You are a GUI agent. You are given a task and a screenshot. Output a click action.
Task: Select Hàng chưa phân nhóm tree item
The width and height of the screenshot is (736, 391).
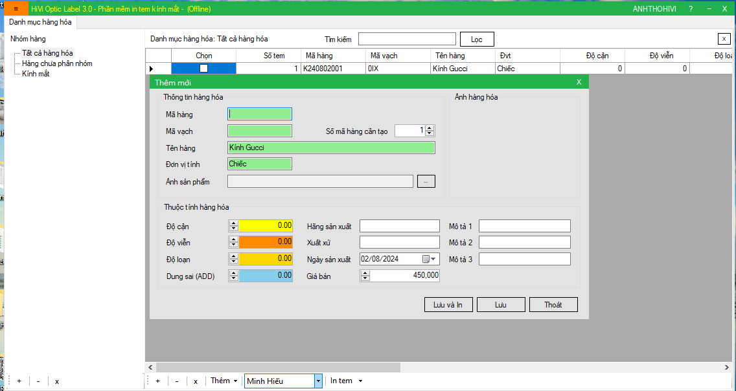tap(57, 63)
